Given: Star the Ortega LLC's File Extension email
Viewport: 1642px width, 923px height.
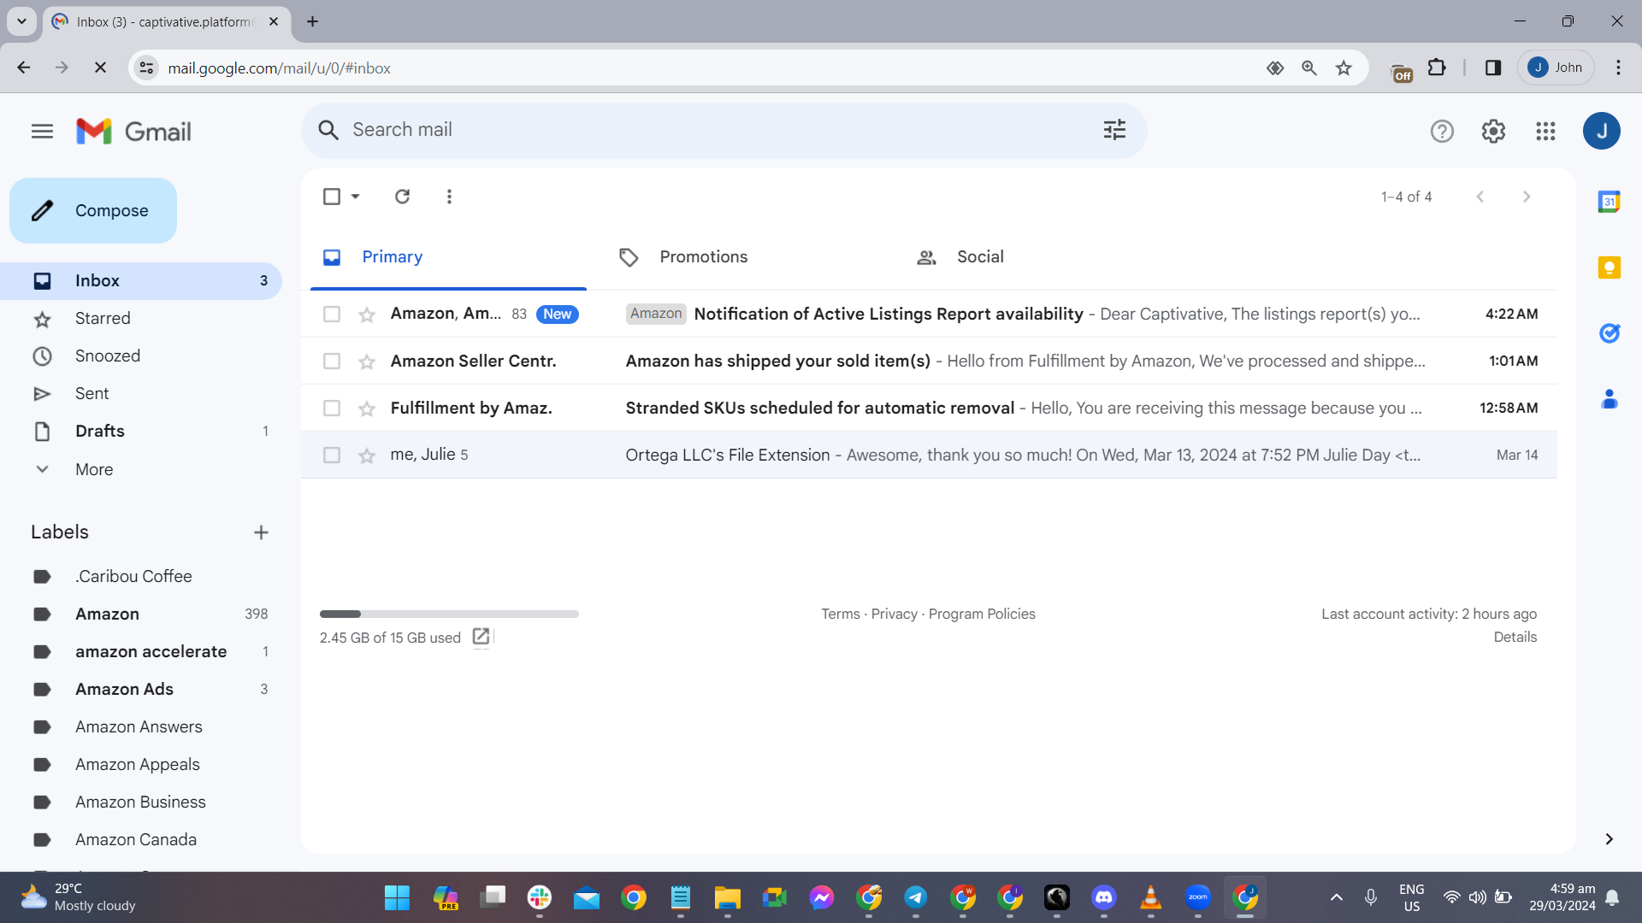Looking at the screenshot, I should [x=367, y=456].
